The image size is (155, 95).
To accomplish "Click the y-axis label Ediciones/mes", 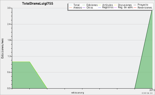I will tap(2, 49).
